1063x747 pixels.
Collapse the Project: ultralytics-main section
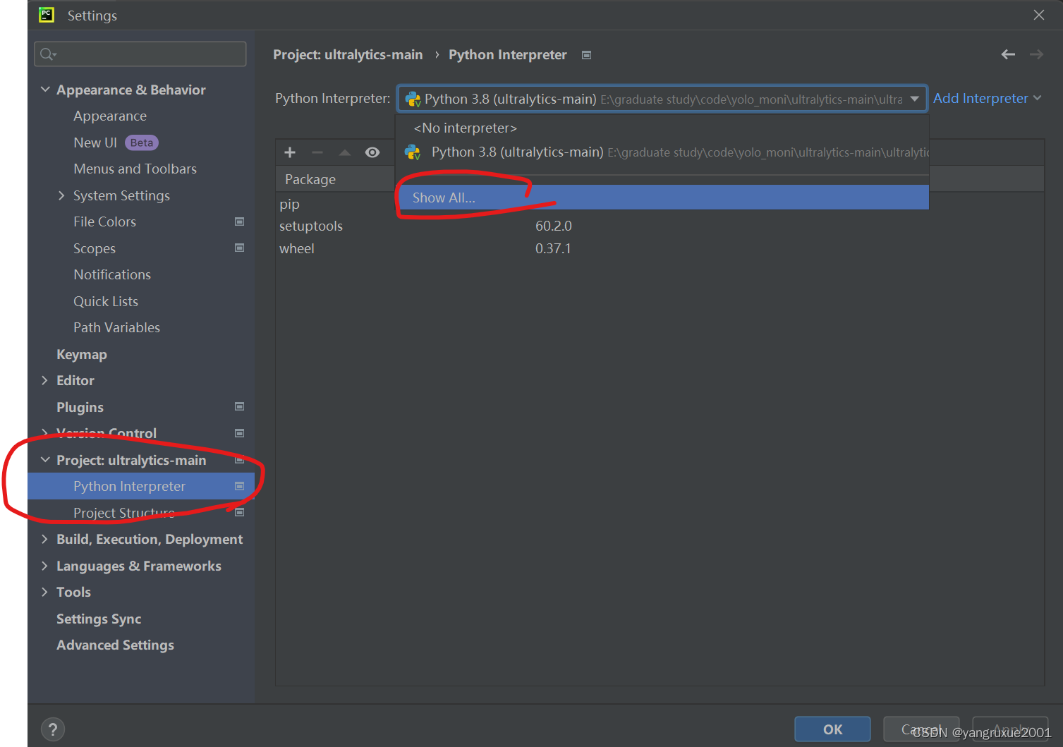click(x=45, y=460)
